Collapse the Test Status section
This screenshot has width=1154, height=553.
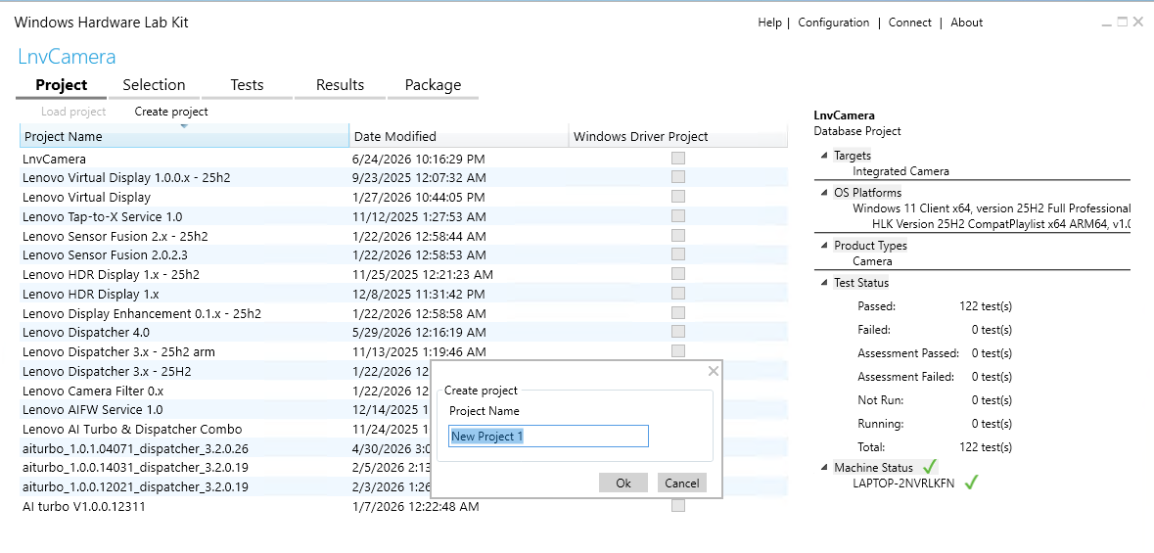pyautogui.click(x=823, y=283)
